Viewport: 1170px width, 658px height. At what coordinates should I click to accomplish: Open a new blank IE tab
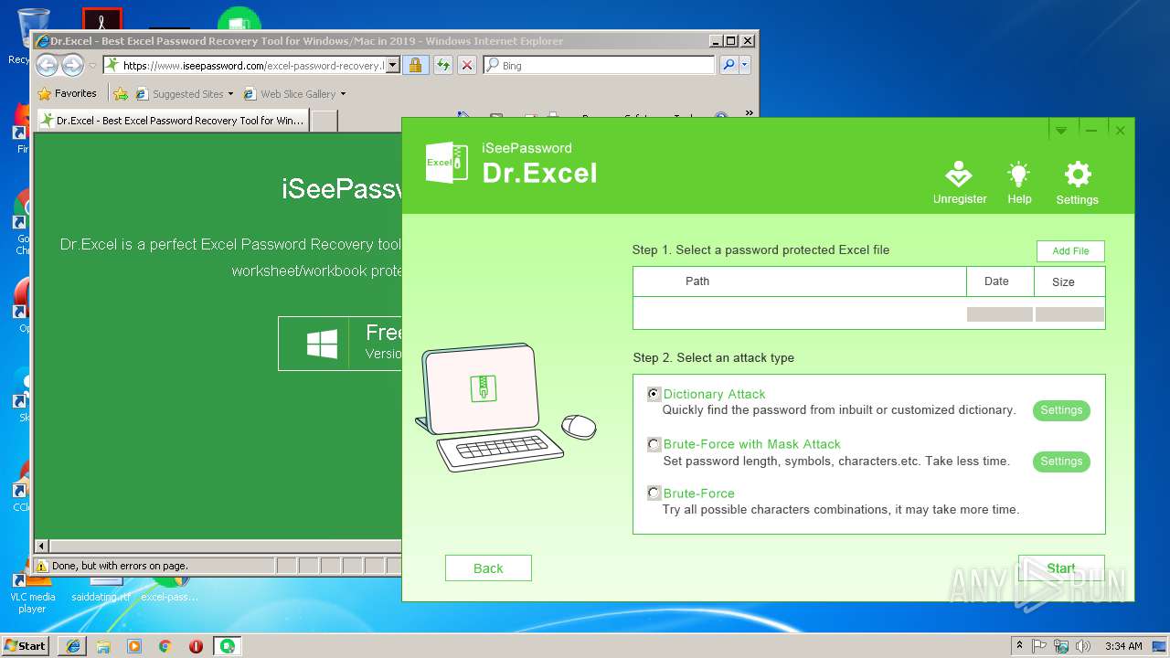coord(324,121)
